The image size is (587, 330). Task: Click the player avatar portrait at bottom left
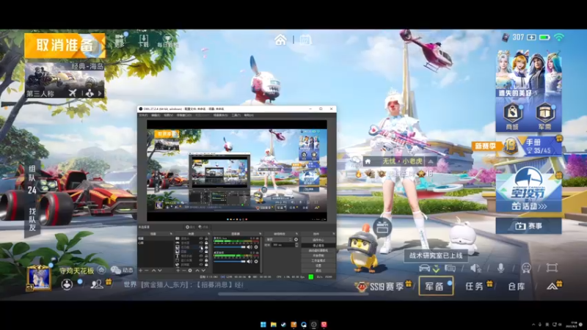(39, 278)
